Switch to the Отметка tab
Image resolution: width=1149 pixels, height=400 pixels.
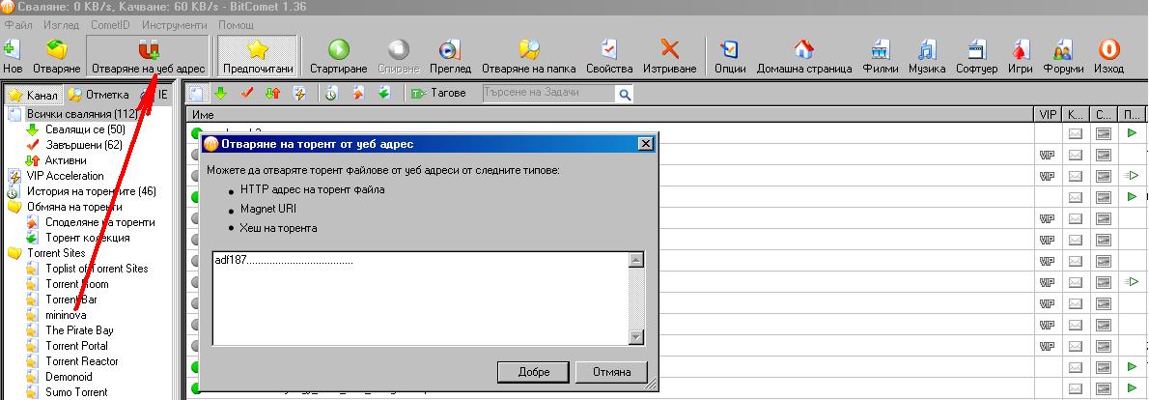point(98,96)
